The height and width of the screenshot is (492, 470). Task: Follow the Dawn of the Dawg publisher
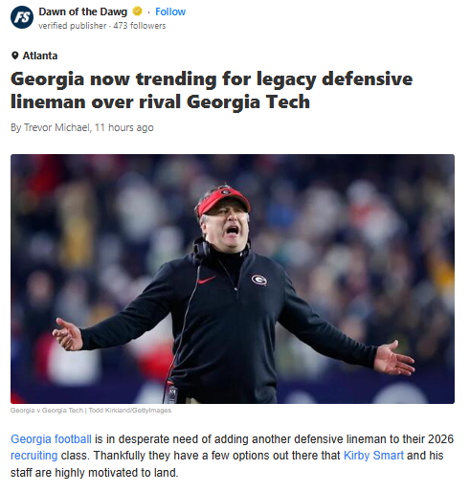(170, 11)
